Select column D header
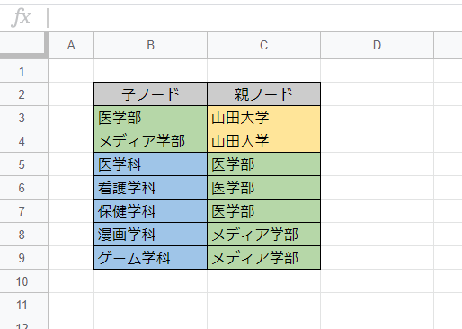Viewport: 462px width, 329px height. click(377, 46)
